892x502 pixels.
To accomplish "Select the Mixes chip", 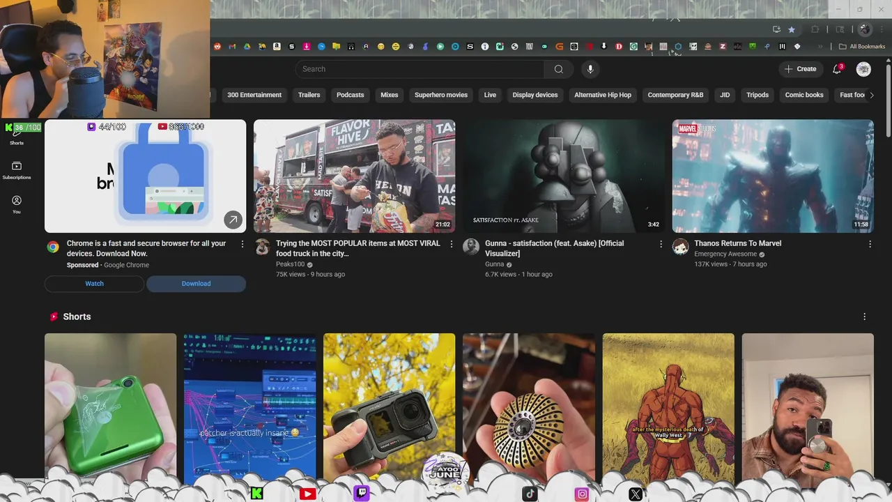I will [390, 95].
